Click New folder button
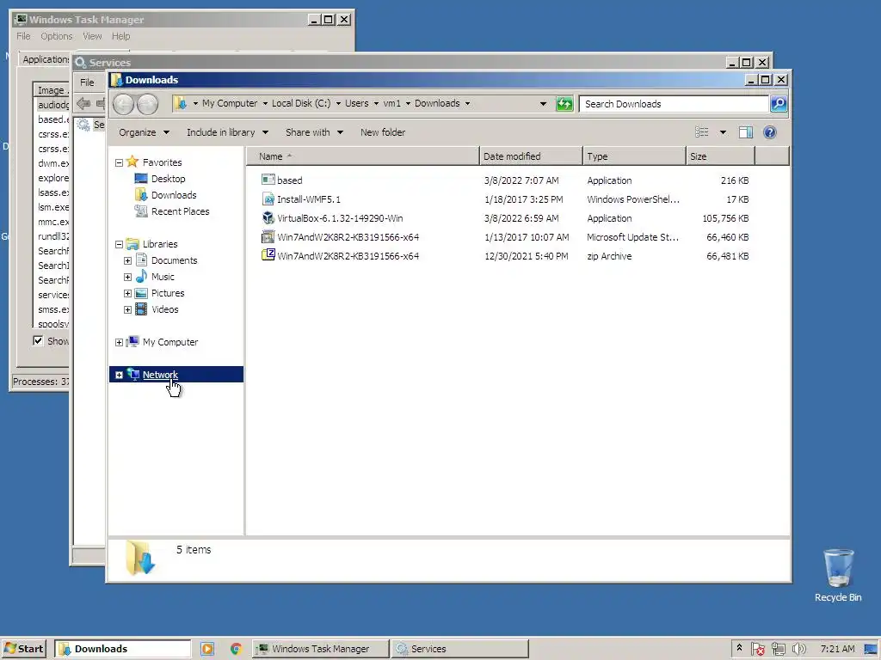Image resolution: width=881 pixels, height=660 pixels. (383, 132)
